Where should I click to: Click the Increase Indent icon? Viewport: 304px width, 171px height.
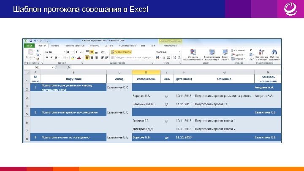pos(107,57)
